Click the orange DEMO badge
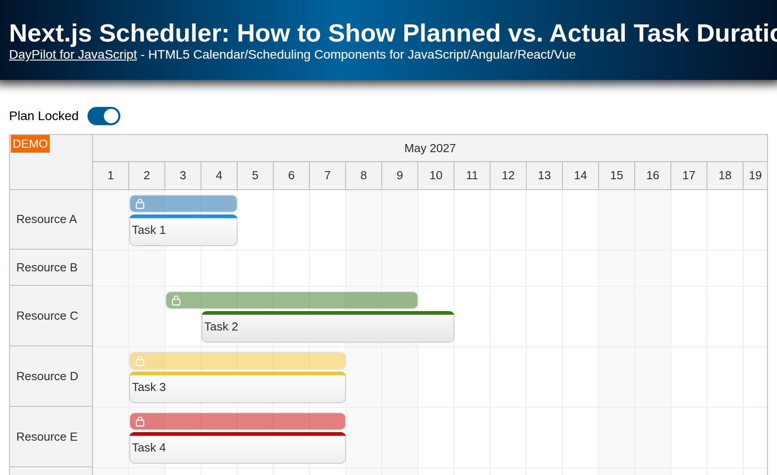This screenshot has width=777, height=475. tap(30, 144)
